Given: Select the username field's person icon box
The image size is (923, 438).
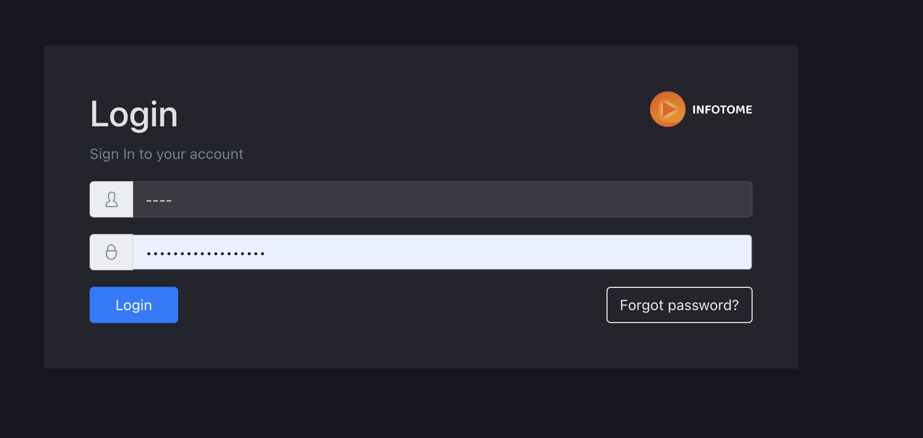Looking at the screenshot, I should (111, 199).
